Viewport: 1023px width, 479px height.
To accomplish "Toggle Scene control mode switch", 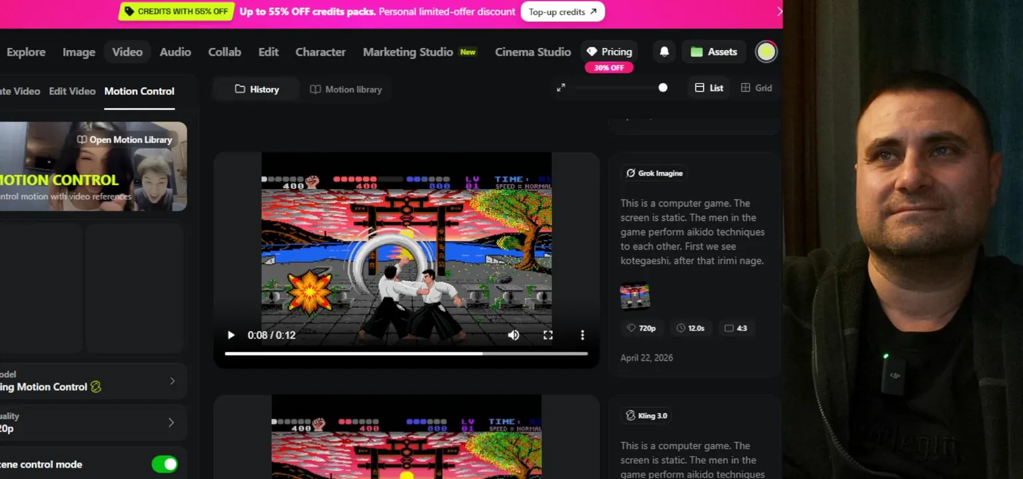I will [165, 464].
